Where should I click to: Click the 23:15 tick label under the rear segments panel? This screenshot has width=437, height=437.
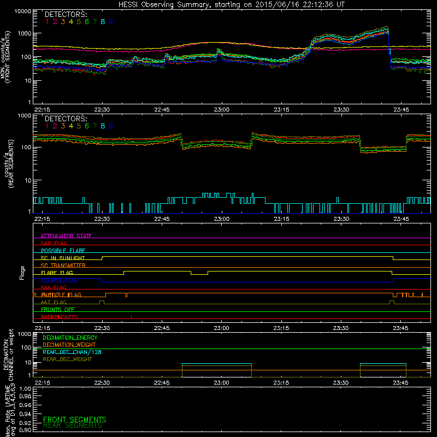281,219
